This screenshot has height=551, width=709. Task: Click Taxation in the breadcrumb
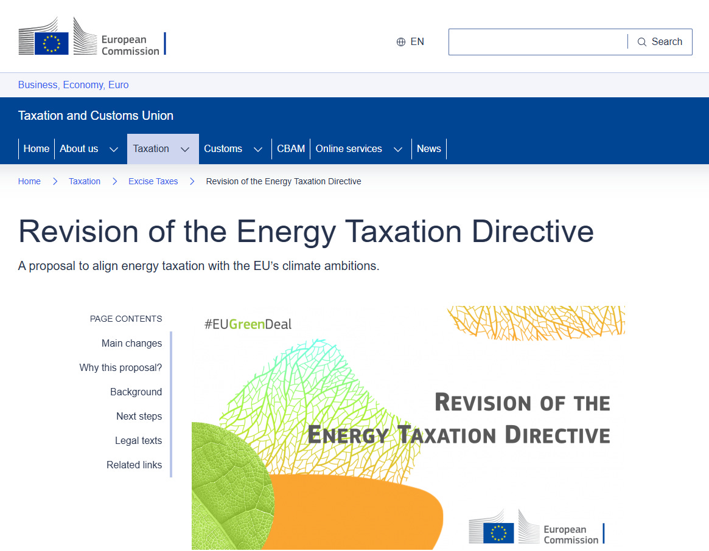click(x=85, y=181)
